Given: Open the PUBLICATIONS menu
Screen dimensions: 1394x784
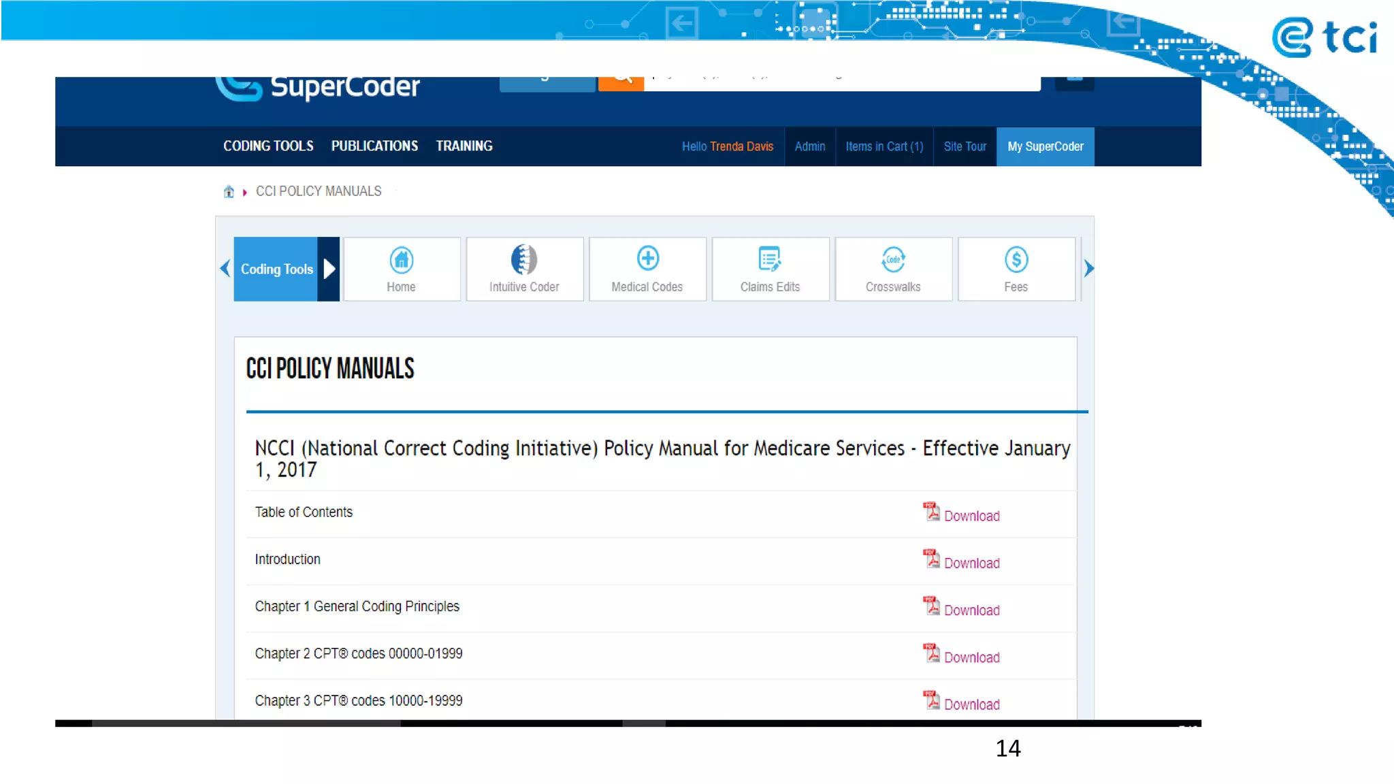Looking at the screenshot, I should (374, 146).
